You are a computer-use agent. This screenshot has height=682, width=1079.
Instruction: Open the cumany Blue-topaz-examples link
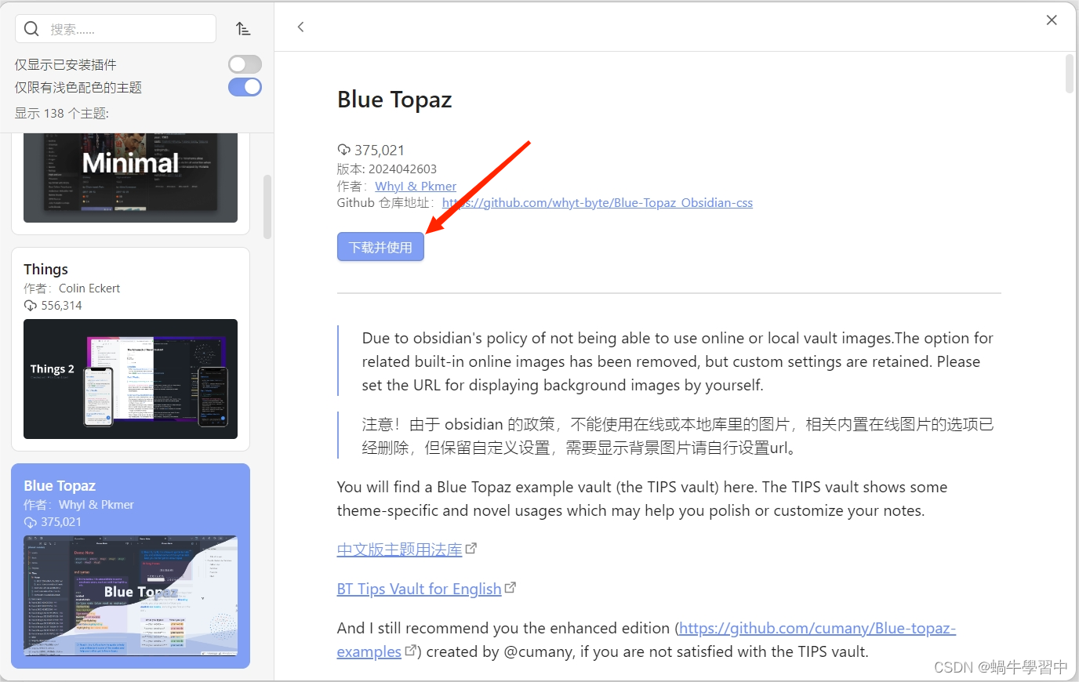817,628
